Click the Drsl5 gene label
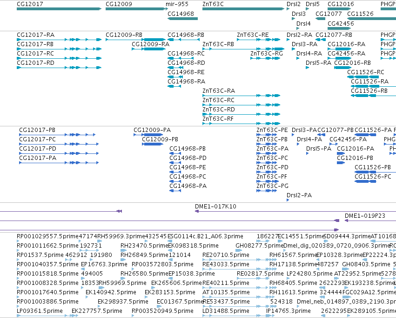This screenshot has height=318, width=396. 312,4
